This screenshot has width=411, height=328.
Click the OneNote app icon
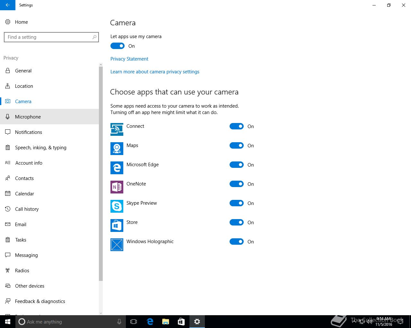pos(117,187)
